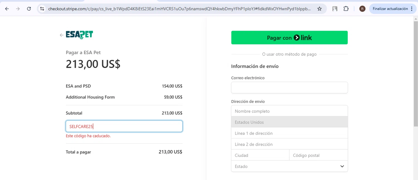Click the large 213,00 US$ heading amount
418x180 pixels.
93,64
